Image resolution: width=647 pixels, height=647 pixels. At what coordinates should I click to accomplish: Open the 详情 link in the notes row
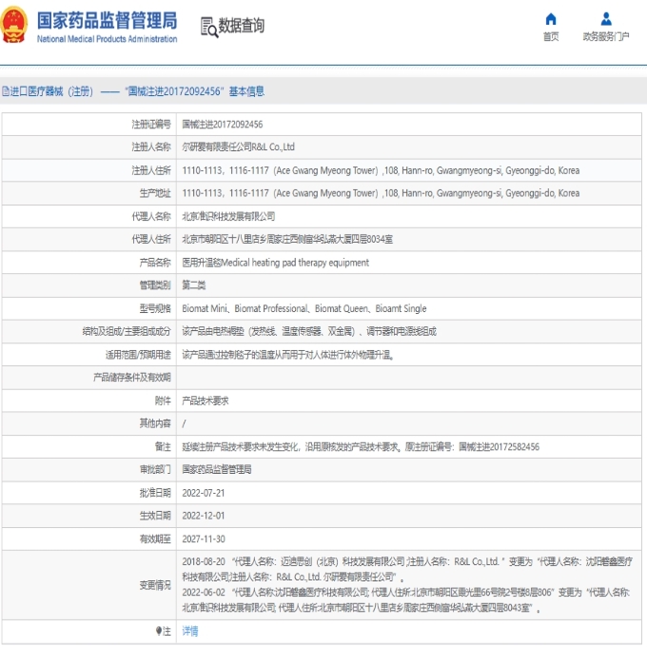[190, 631]
